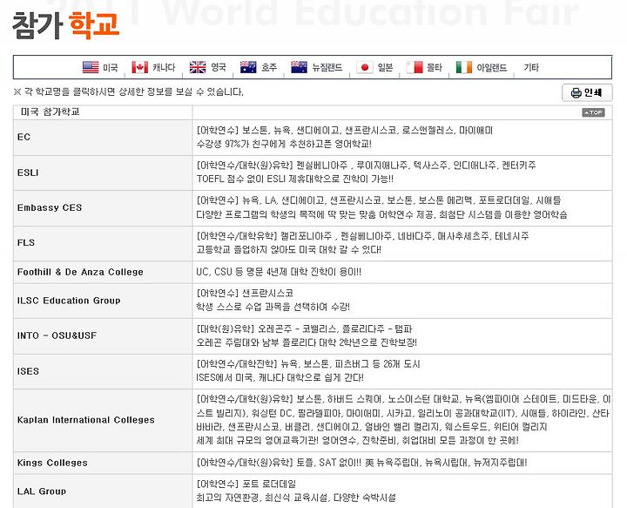Open the 아일랜드 country tab
This screenshot has width=627, height=508.
pos(492,68)
